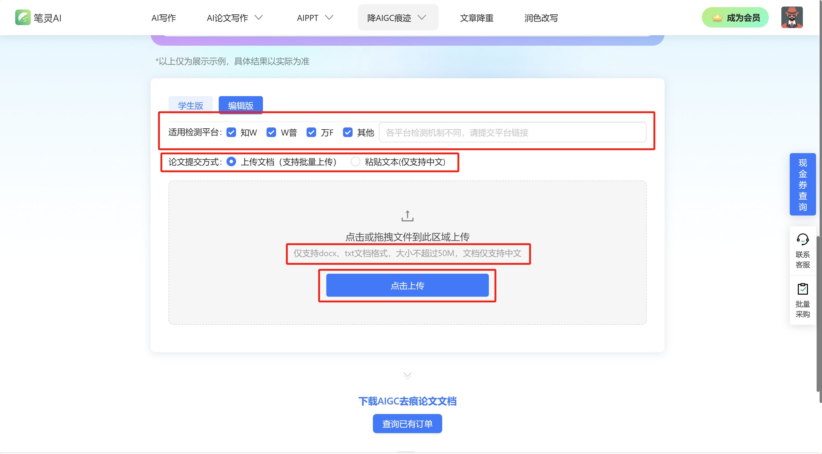Click double-chevron down arrow below the card
The height and width of the screenshot is (454, 822).
pyautogui.click(x=407, y=375)
